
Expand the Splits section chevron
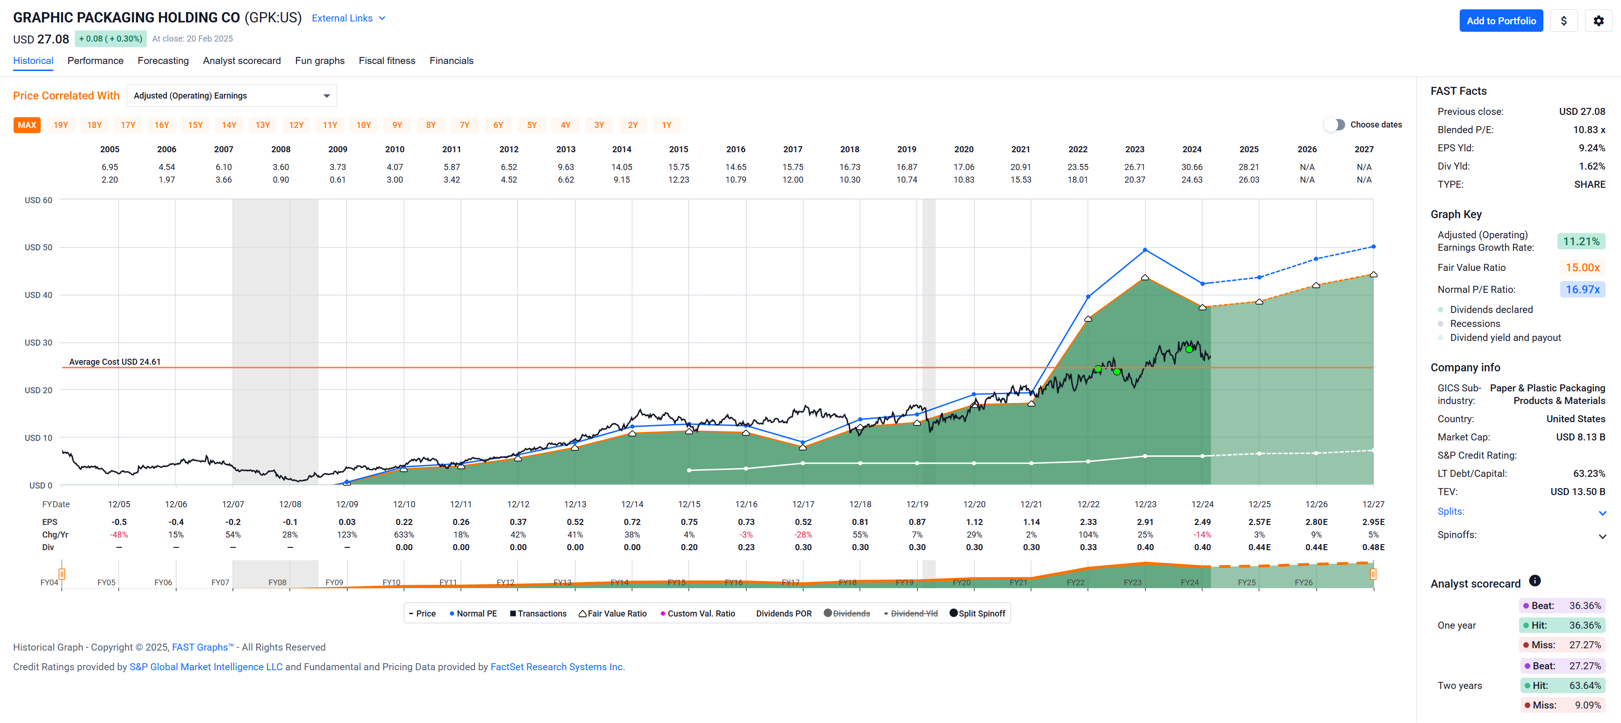click(1602, 513)
